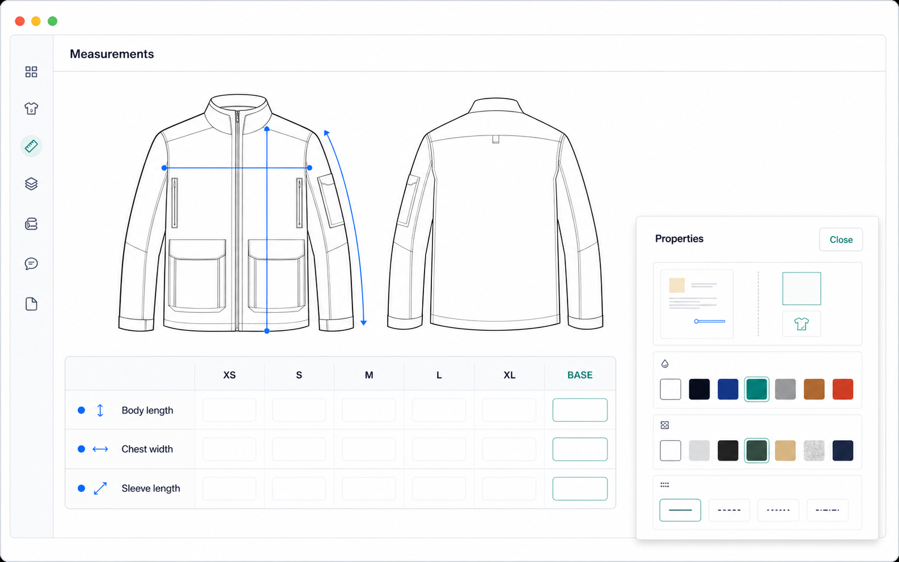Click the L field for Chest width

coord(439,449)
